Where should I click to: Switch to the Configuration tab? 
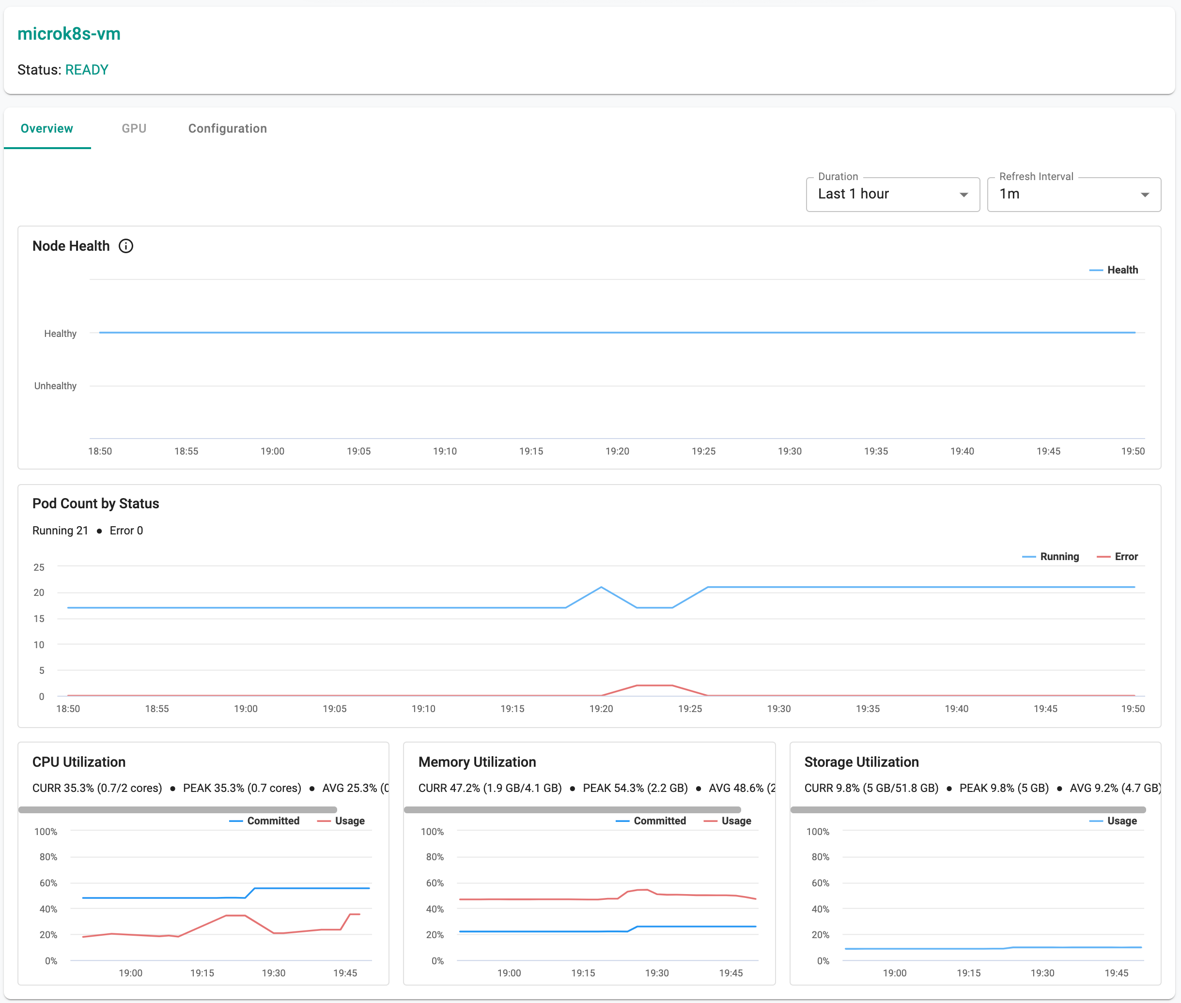point(228,128)
